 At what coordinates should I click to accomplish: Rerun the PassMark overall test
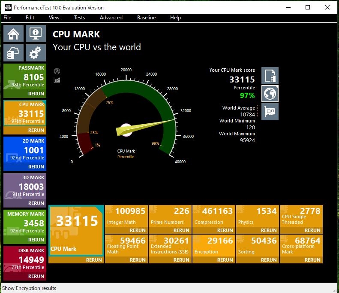(x=25, y=94)
